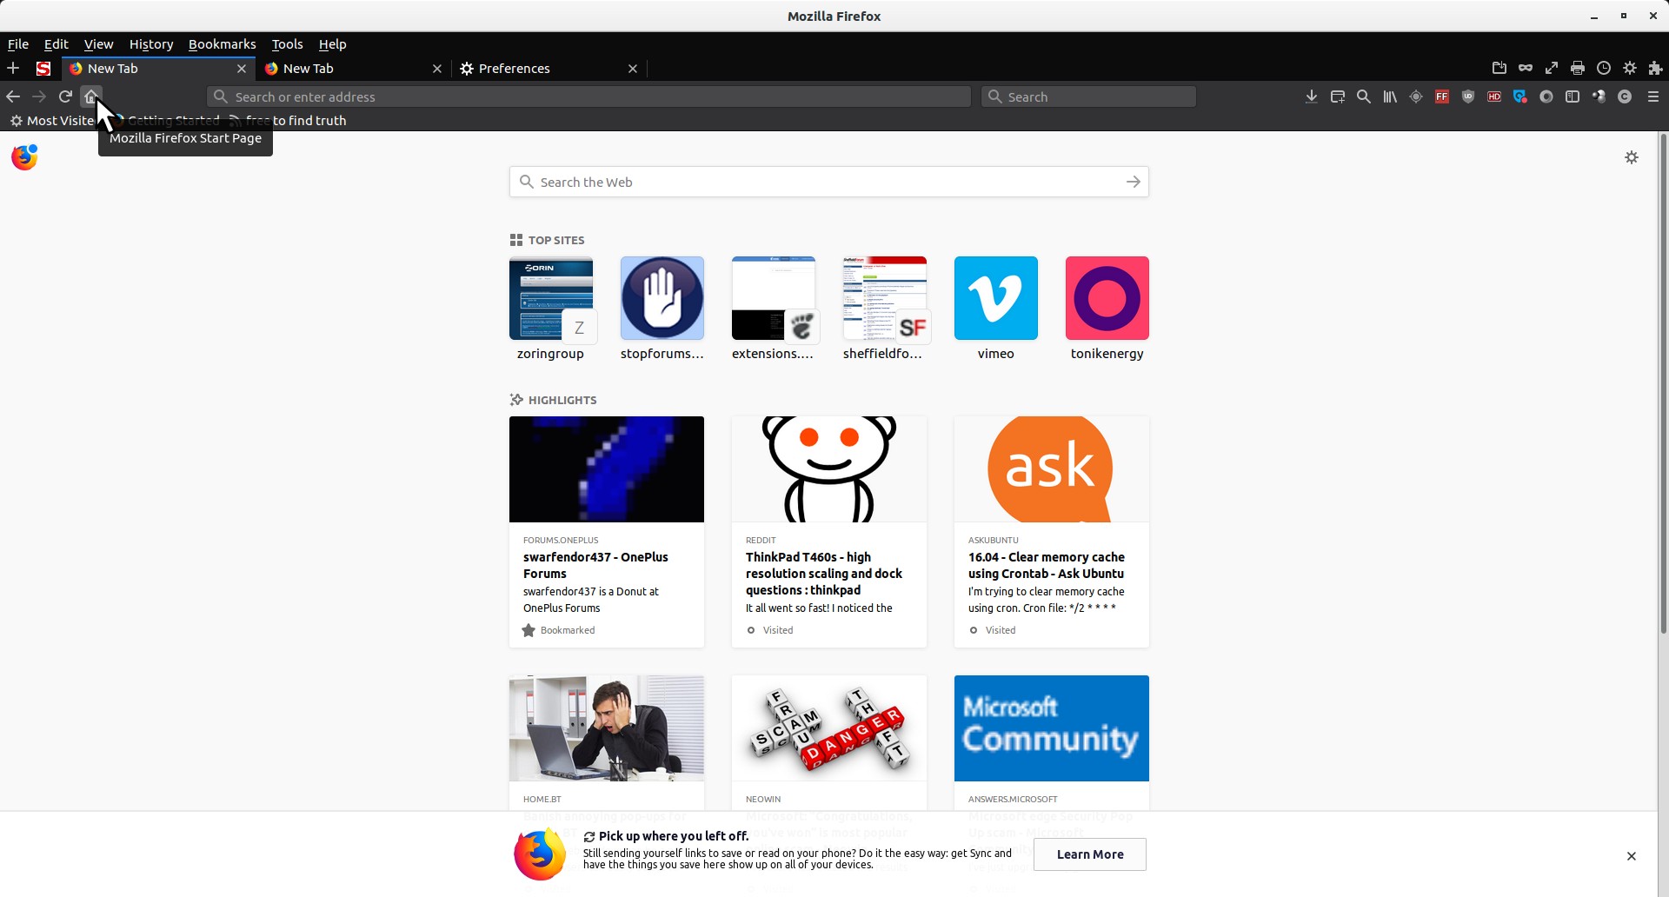The height and width of the screenshot is (897, 1669).
Task: Open the hamburger application menu
Action: tap(1653, 96)
